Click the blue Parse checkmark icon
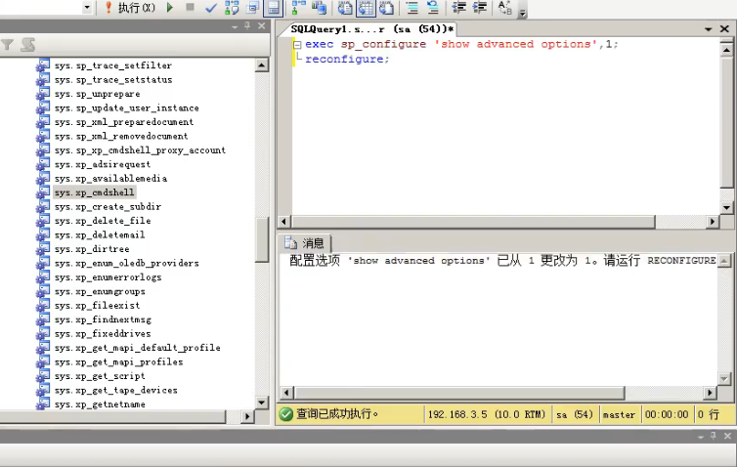This screenshot has width=737, height=467. pyautogui.click(x=210, y=8)
